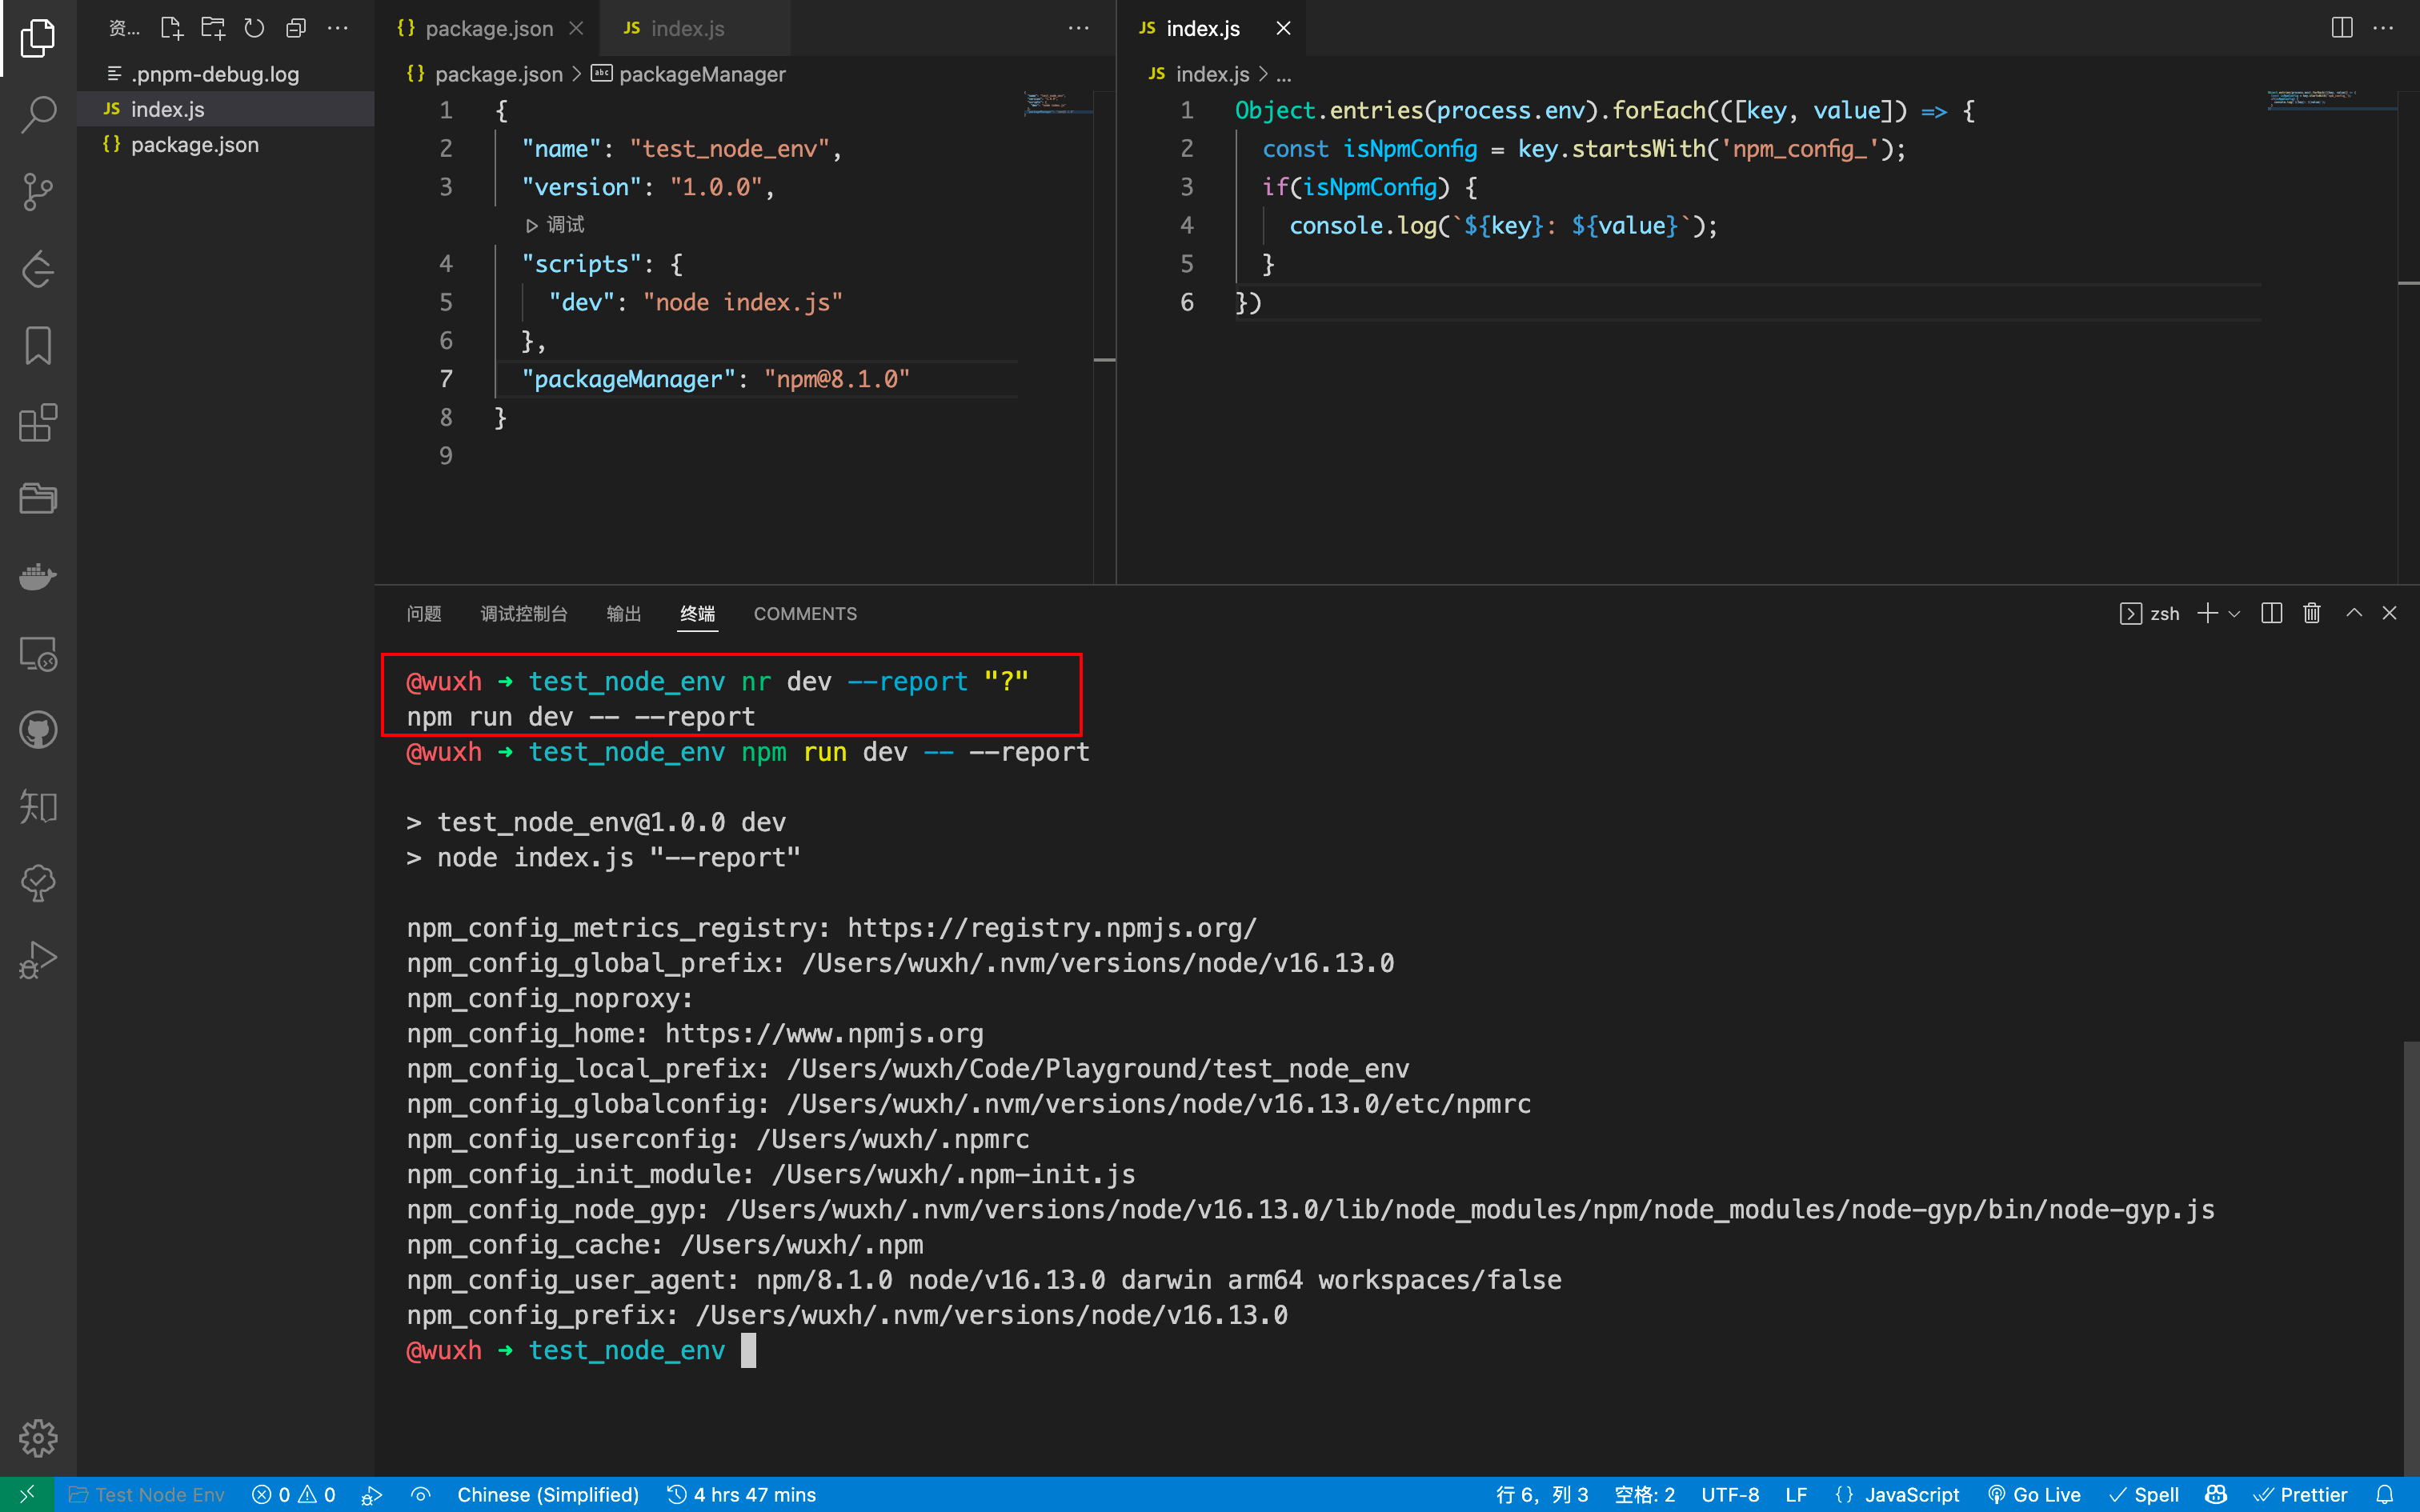
Task: Create a new file in the explorer
Action: point(171,28)
